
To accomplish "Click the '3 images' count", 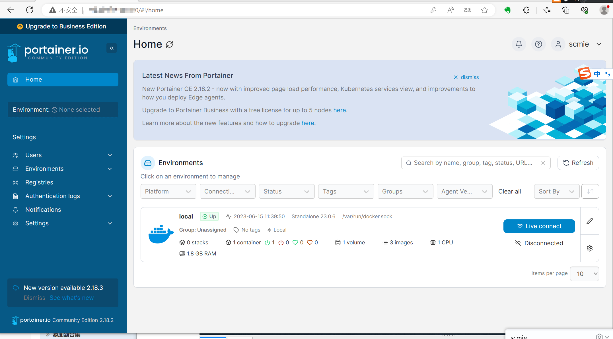I will pyautogui.click(x=398, y=243).
